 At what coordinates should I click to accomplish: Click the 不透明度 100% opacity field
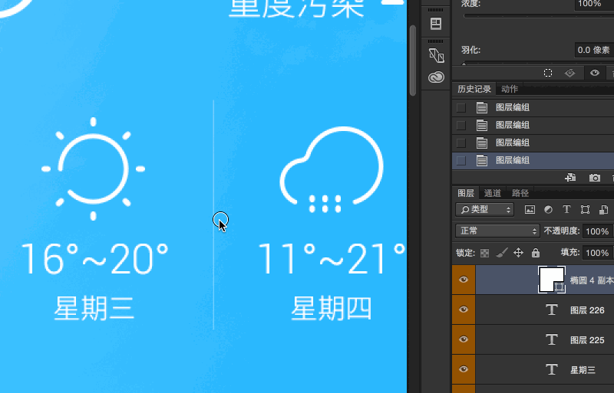coord(598,231)
